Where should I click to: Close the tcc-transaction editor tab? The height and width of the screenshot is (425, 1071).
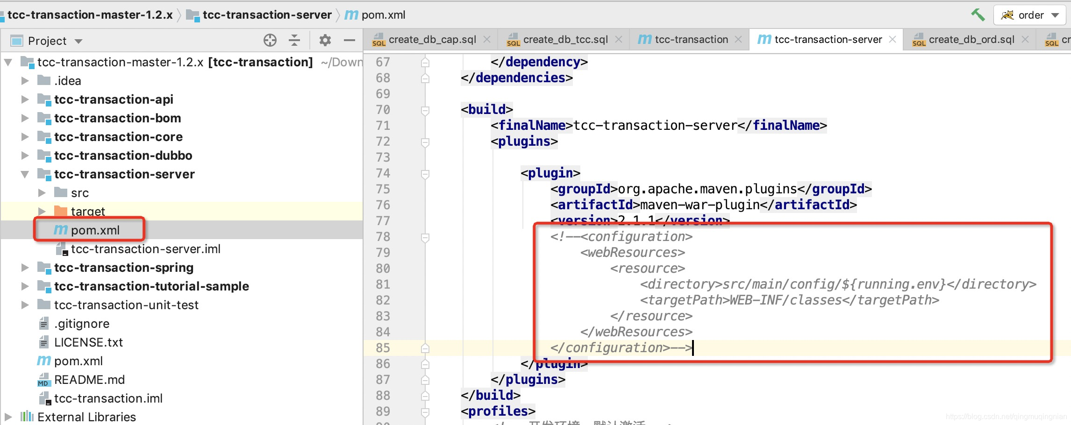738,40
